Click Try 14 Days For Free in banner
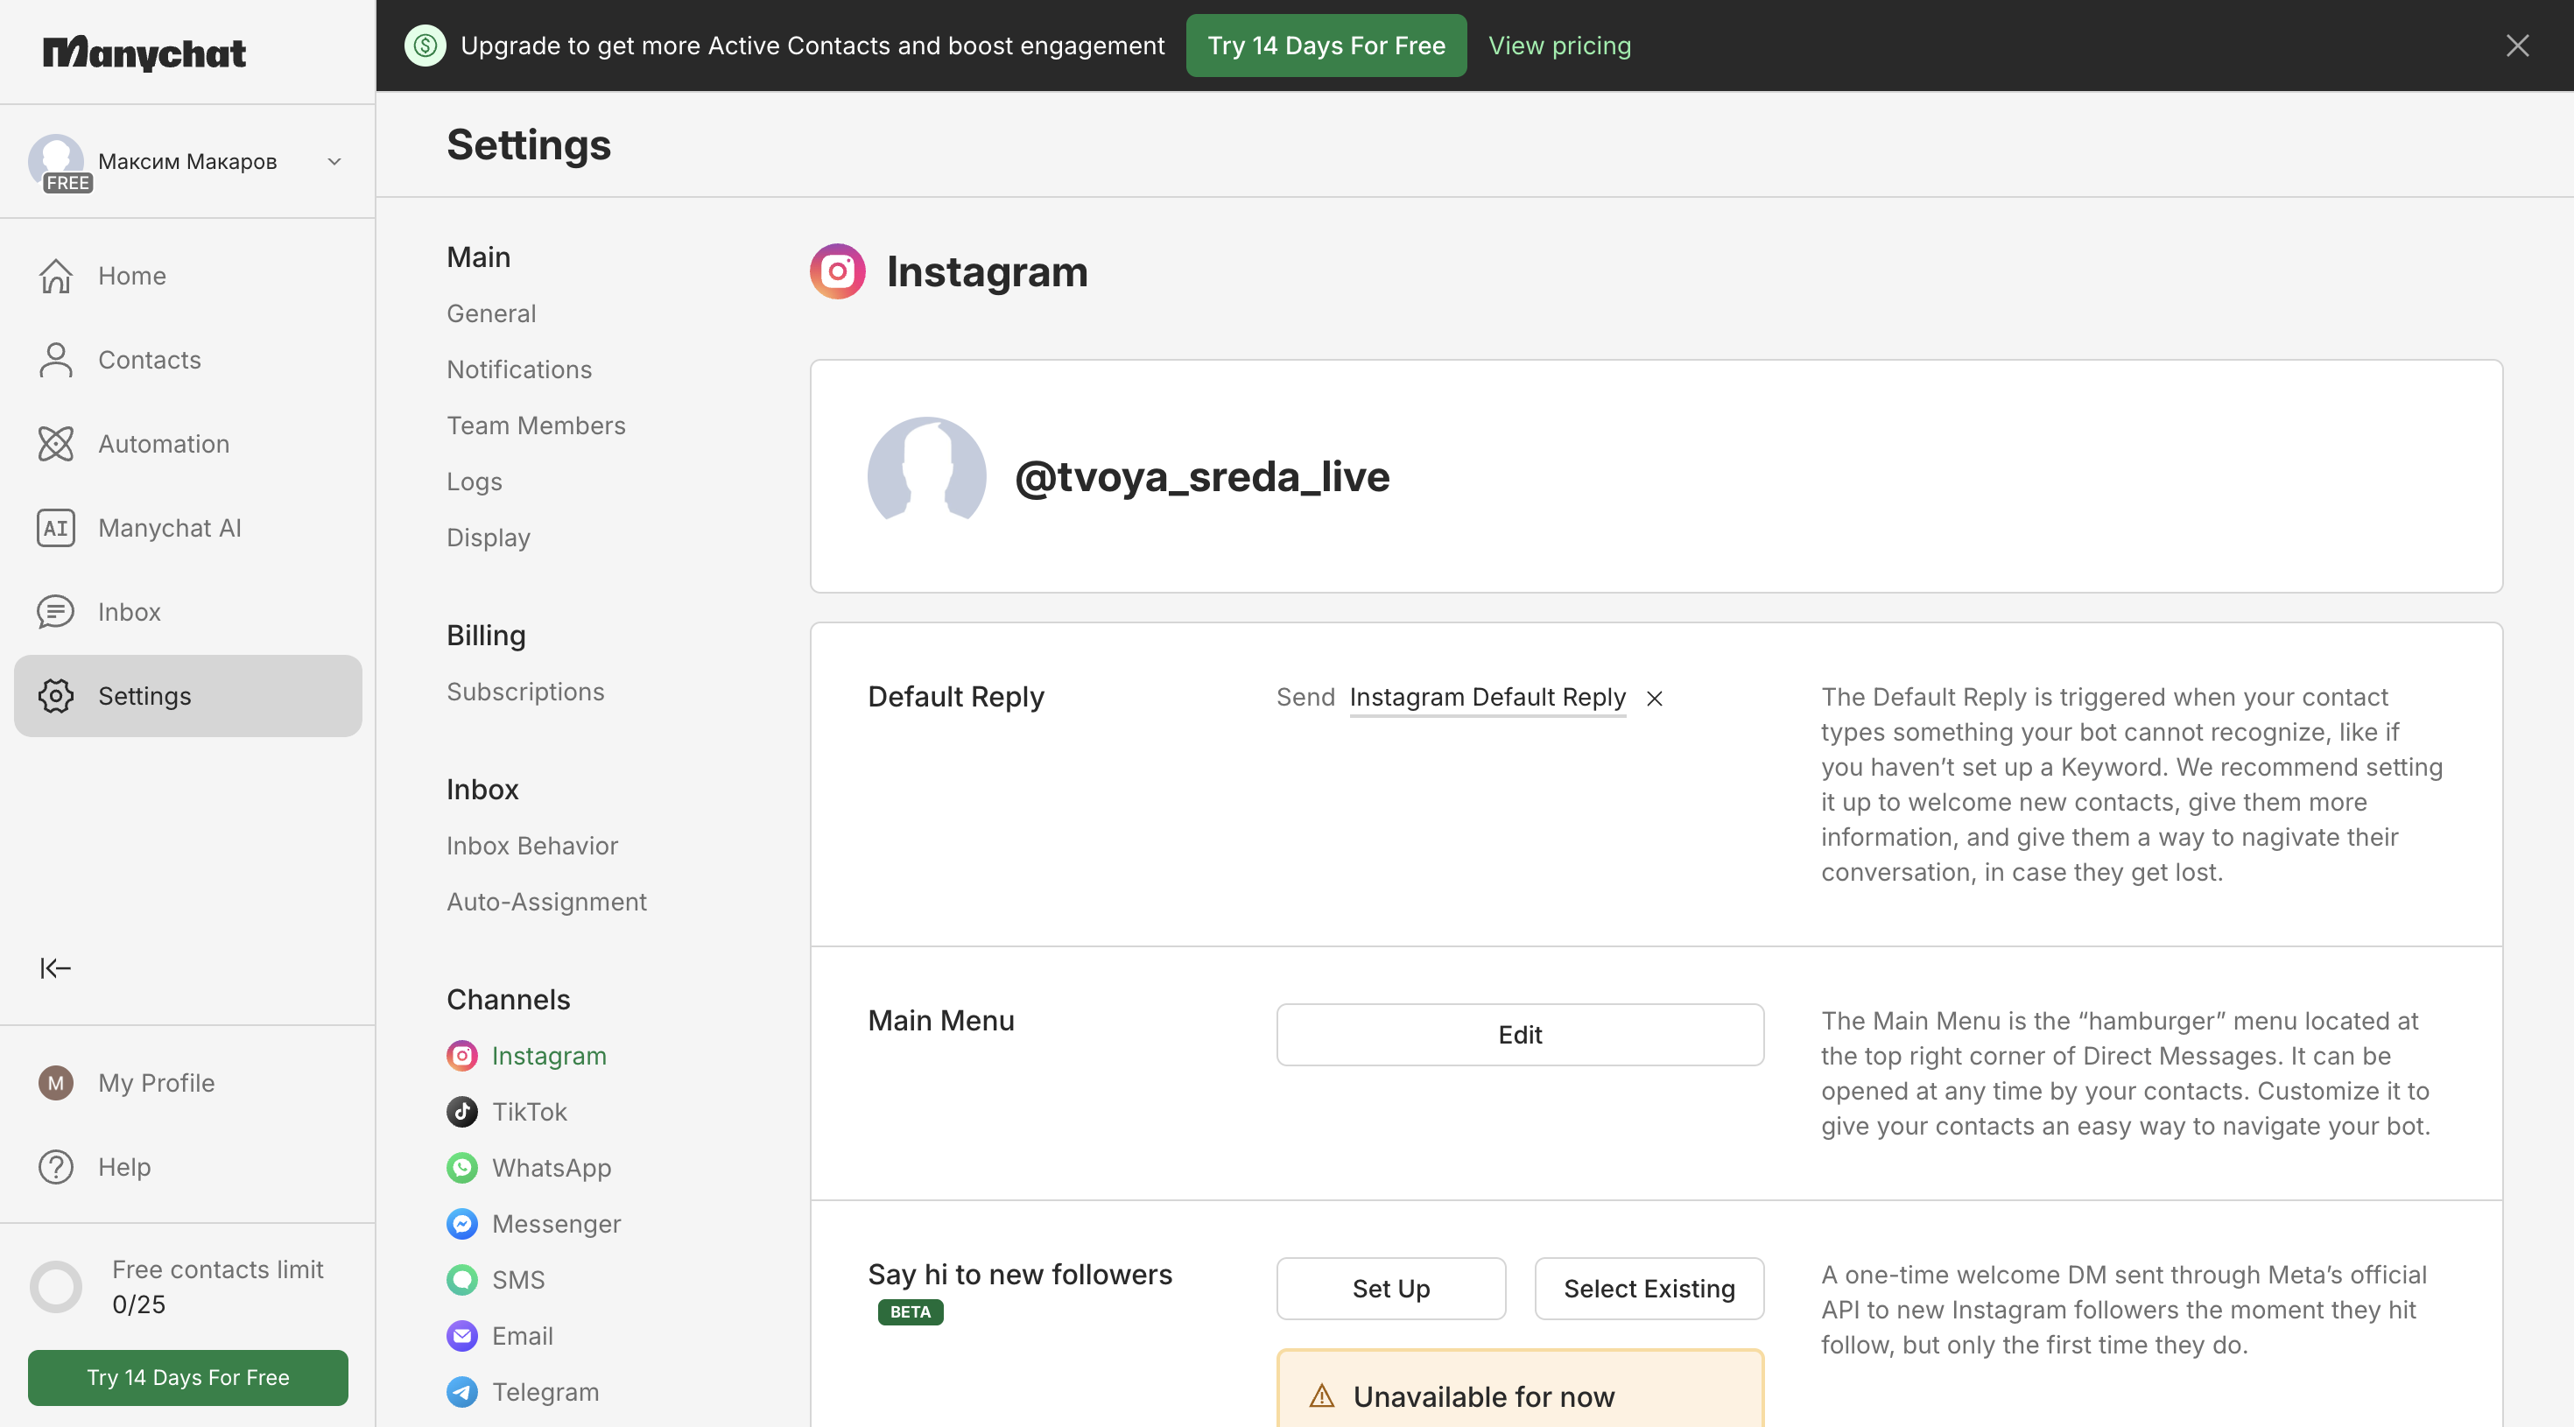The height and width of the screenshot is (1427, 2574). tap(1326, 45)
